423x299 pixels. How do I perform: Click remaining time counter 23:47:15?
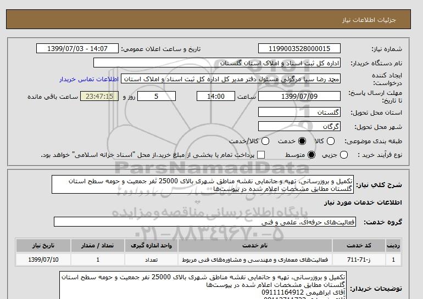[x=99, y=96]
